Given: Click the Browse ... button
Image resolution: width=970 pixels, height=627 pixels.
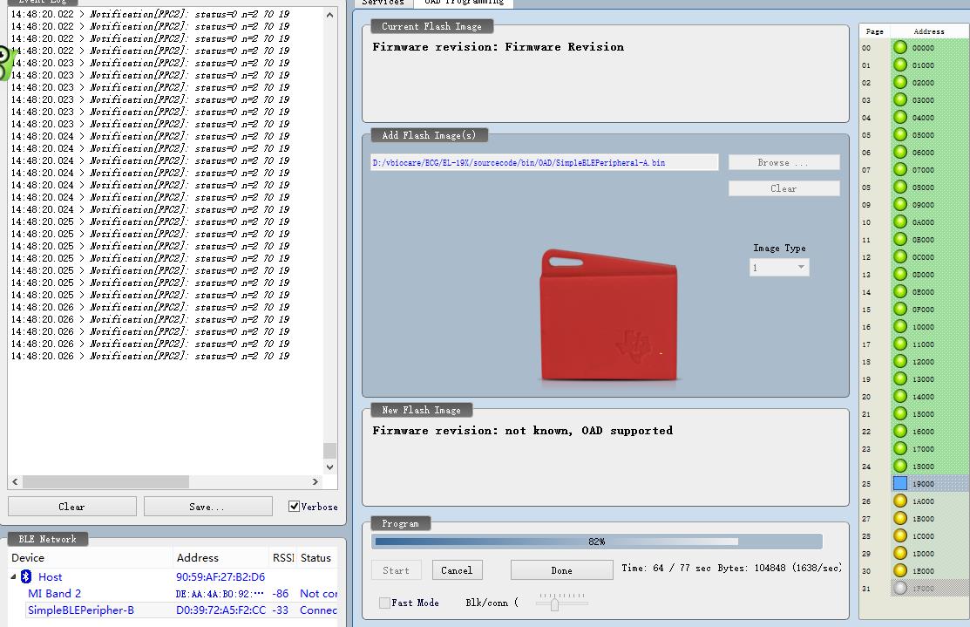Looking at the screenshot, I should [x=783, y=162].
